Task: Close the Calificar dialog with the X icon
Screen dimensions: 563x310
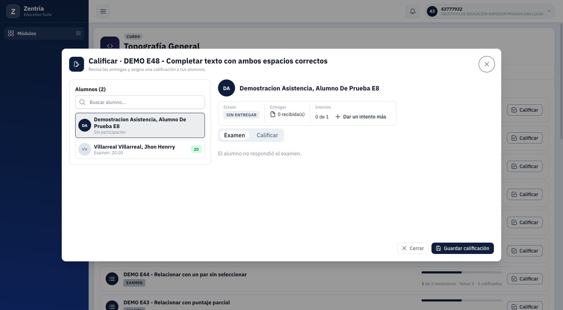Action: click(486, 64)
